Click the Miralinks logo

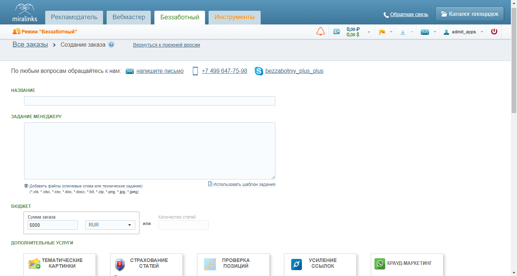[x=25, y=13]
